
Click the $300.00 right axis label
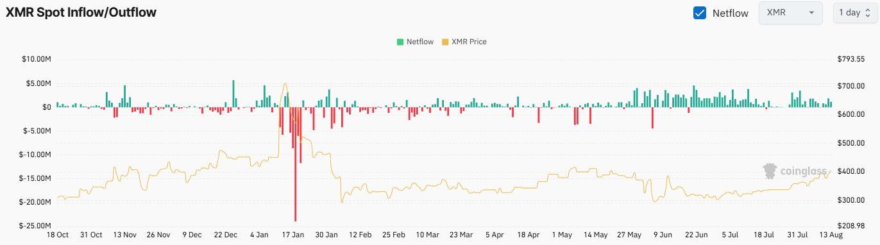[852, 200]
